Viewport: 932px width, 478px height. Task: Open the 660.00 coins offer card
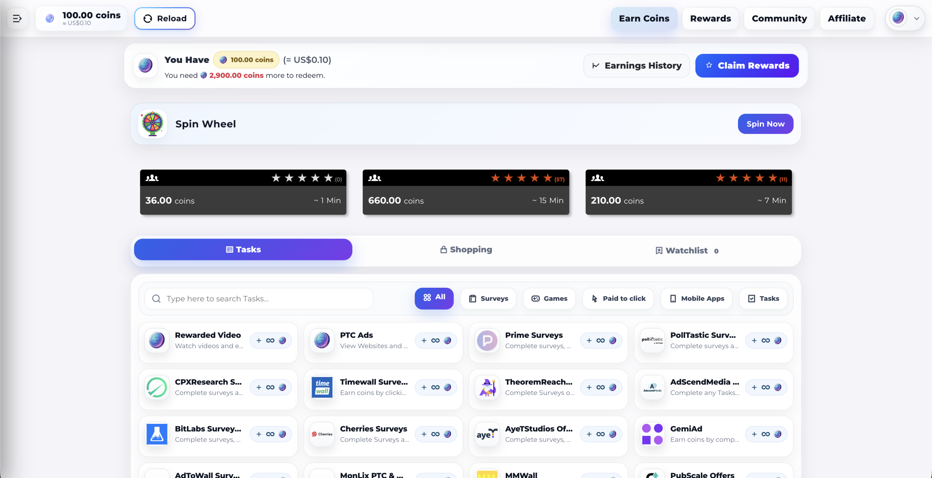click(x=466, y=192)
